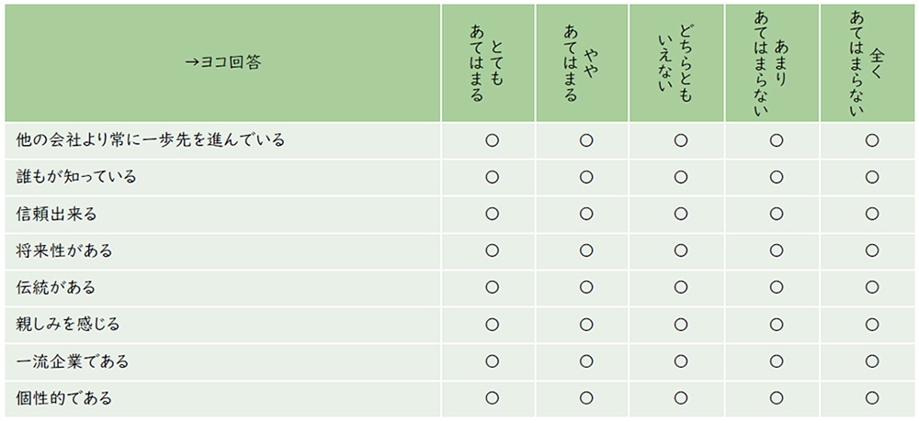
Task: Click the とてもあてはまる column header
Action: click(487, 63)
